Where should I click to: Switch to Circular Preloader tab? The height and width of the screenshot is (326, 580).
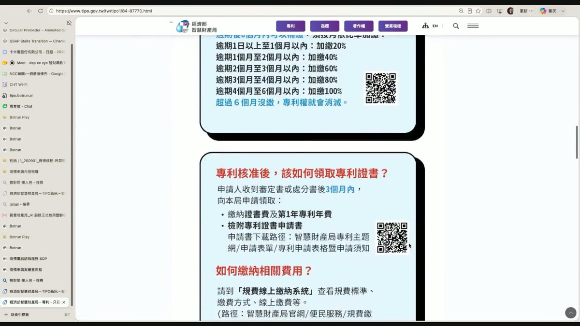pos(35,30)
